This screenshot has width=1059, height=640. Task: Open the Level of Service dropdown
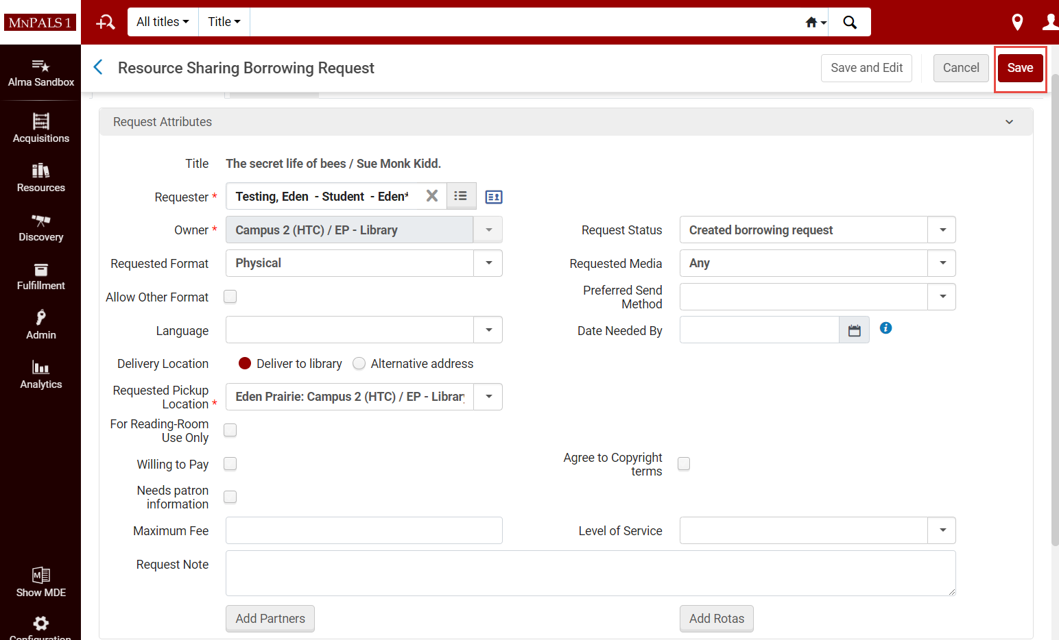point(942,530)
